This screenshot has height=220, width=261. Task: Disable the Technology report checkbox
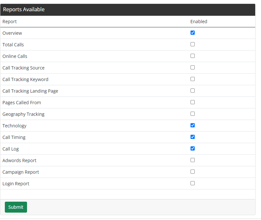(192, 125)
